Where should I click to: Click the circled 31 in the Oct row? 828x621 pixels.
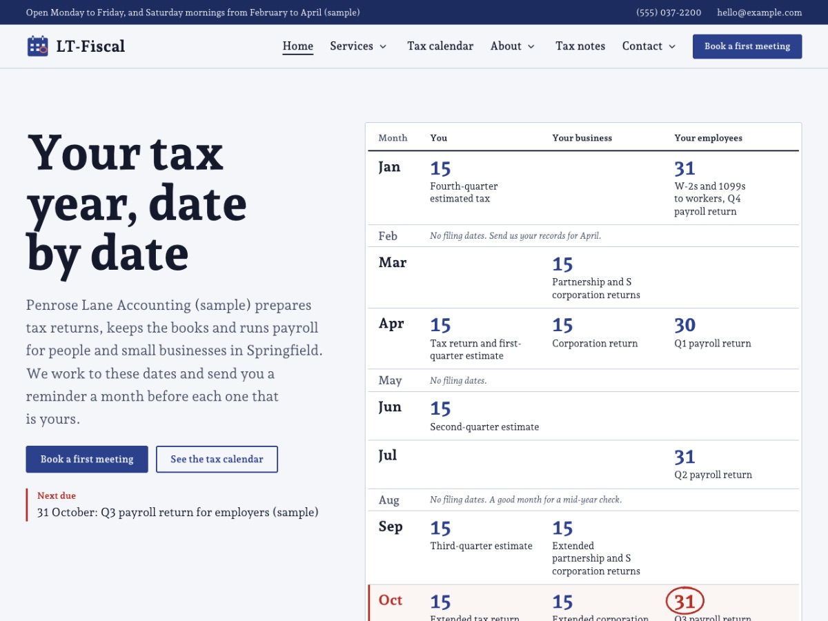[x=684, y=602]
